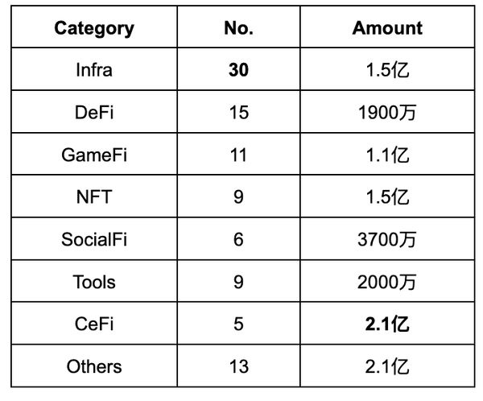
Task: Select the Infra category cell
Action: (x=94, y=70)
